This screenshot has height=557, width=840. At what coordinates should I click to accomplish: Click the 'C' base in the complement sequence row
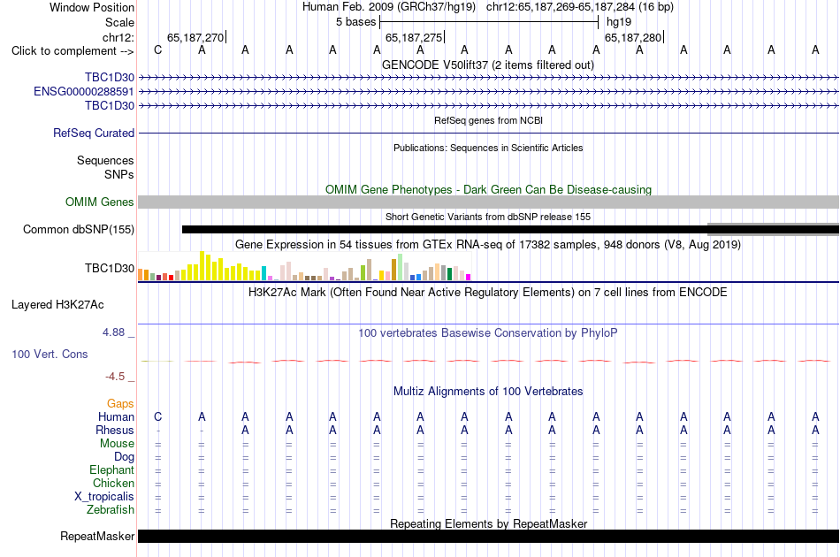(x=157, y=50)
